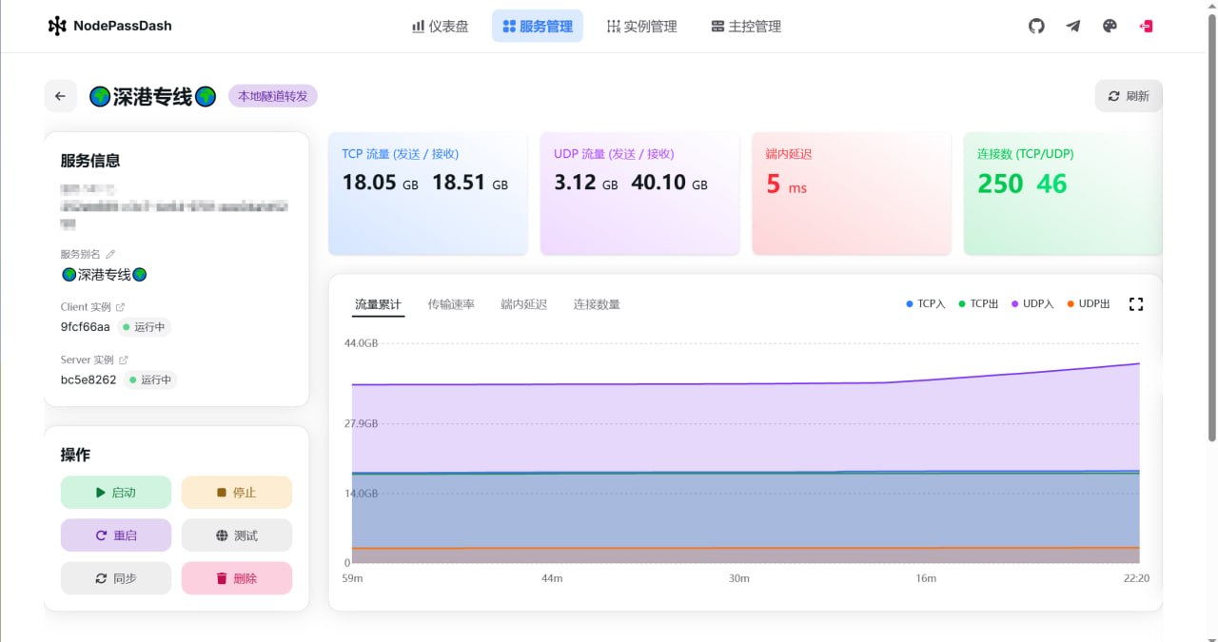Screen dimensions: 1218x642
Task: Toggle TCP入 legend series
Action: 926,304
